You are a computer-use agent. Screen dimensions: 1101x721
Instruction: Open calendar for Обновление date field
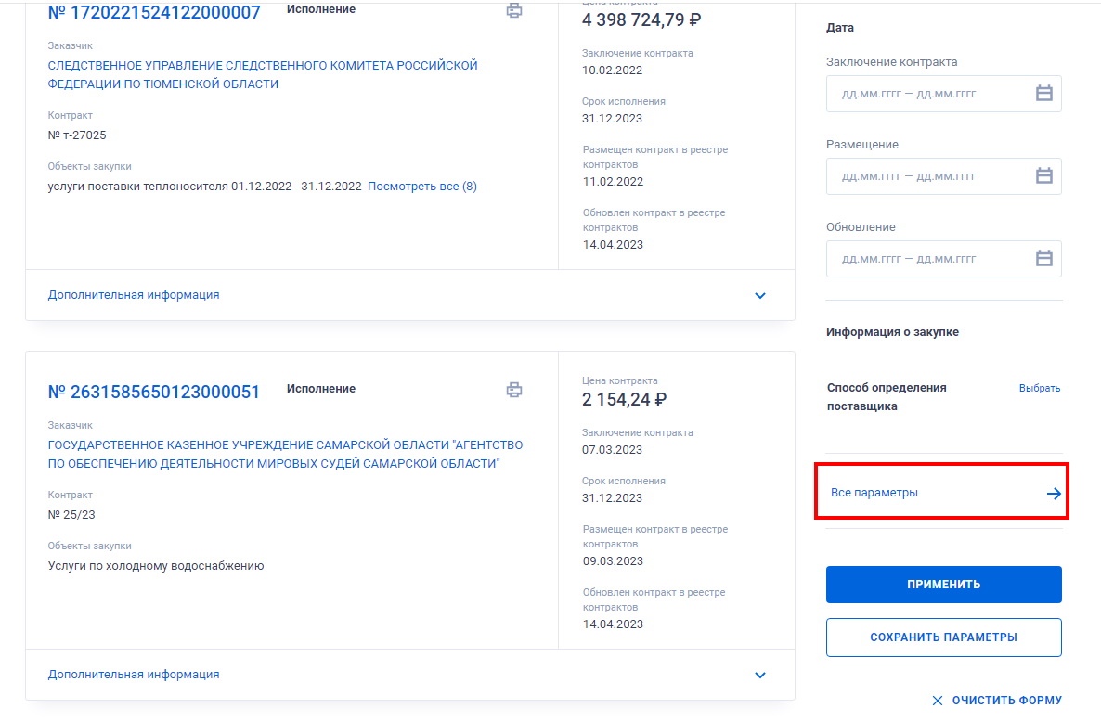click(x=1044, y=259)
